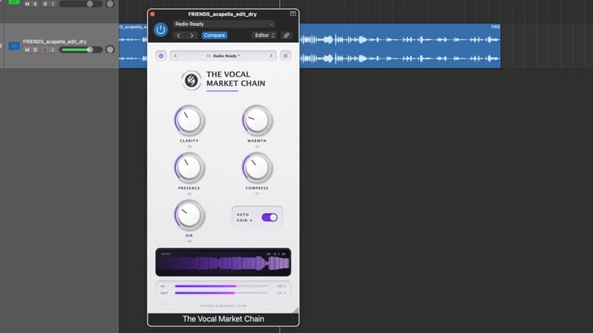Click the FRIENDS_acapella_edit_dry track pan knob
Image resolution: width=593 pixels, height=333 pixels.
(x=110, y=49)
